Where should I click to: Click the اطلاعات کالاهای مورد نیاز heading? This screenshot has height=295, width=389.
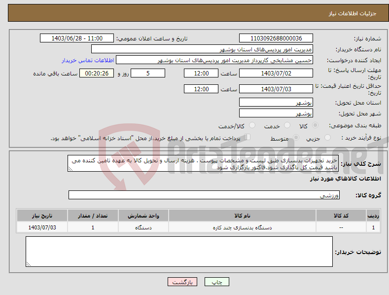coord(345,179)
